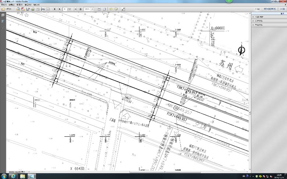Add a sticky note comment
Image resolution: width=287 pixels, height=179 pixels.
click(x=111, y=8)
